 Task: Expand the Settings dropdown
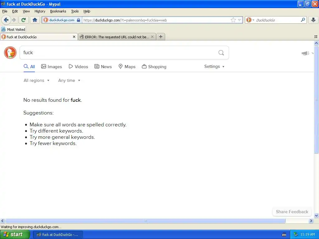pos(214,67)
